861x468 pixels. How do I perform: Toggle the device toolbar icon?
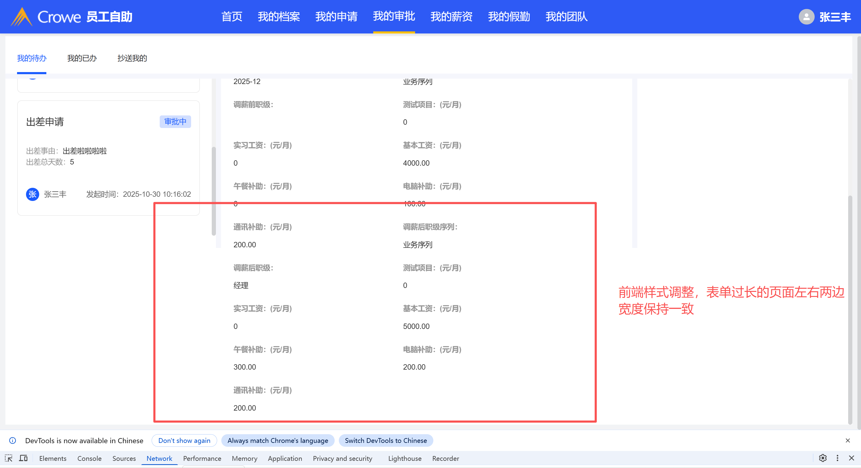pyautogui.click(x=23, y=458)
